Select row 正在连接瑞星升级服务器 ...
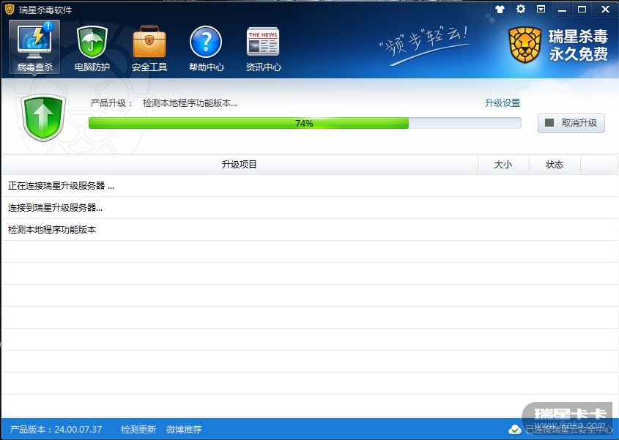This screenshot has height=440, width=619. (309, 186)
